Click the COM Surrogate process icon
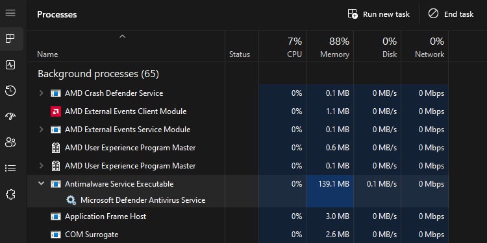 click(56, 235)
